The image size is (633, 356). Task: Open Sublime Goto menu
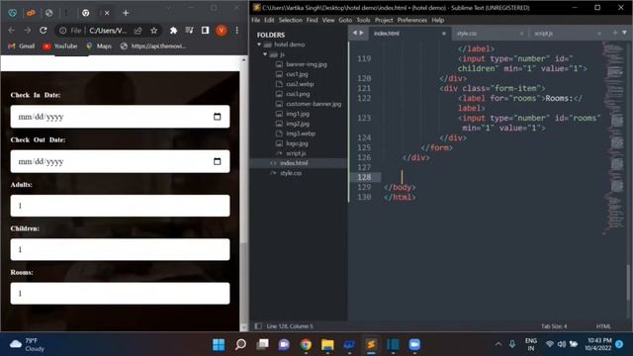345,20
